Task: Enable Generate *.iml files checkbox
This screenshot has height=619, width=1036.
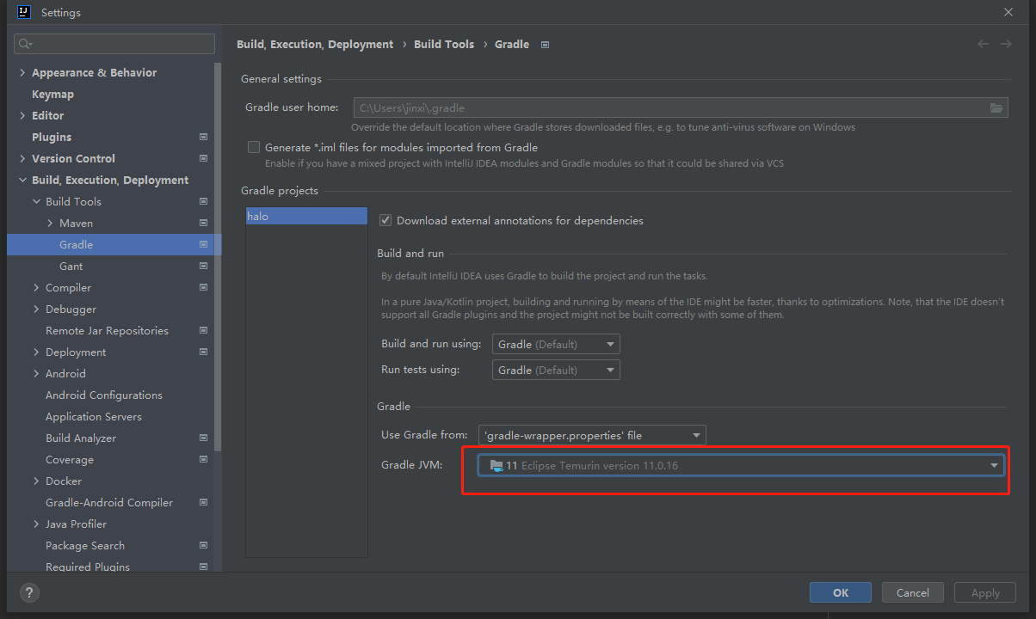Action: pos(254,147)
